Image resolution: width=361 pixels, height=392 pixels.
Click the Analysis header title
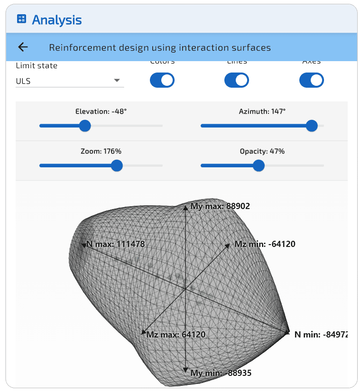[x=56, y=20]
